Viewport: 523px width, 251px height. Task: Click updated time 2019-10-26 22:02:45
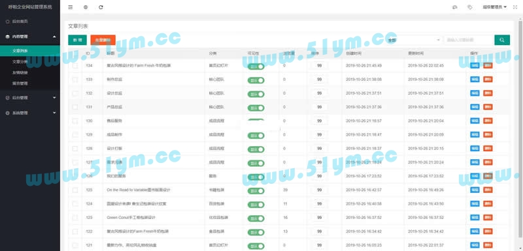pyautogui.click(x=426, y=65)
